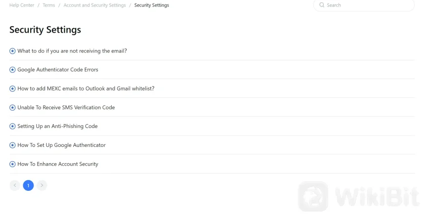Click the Search input field
The image size is (425, 219).
point(366,5)
